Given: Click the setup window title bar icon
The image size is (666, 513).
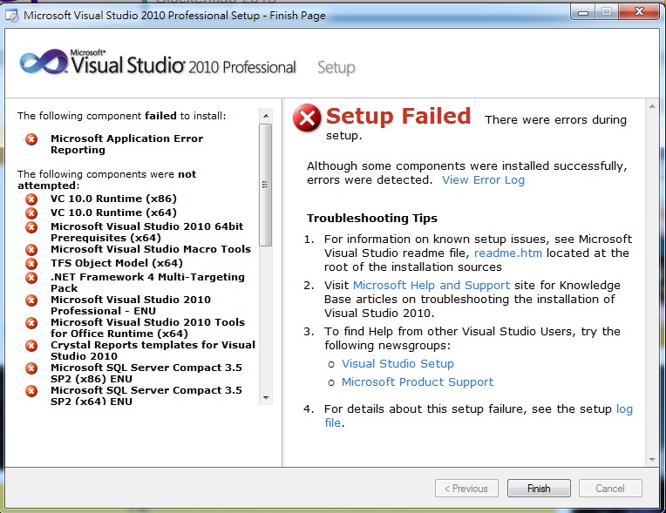Looking at the screenshot, I should (x=12, y=17).
